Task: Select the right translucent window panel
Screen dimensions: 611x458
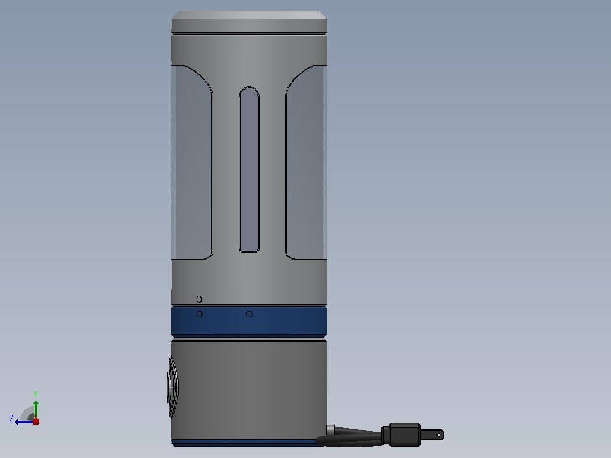Action: (306, 162)
